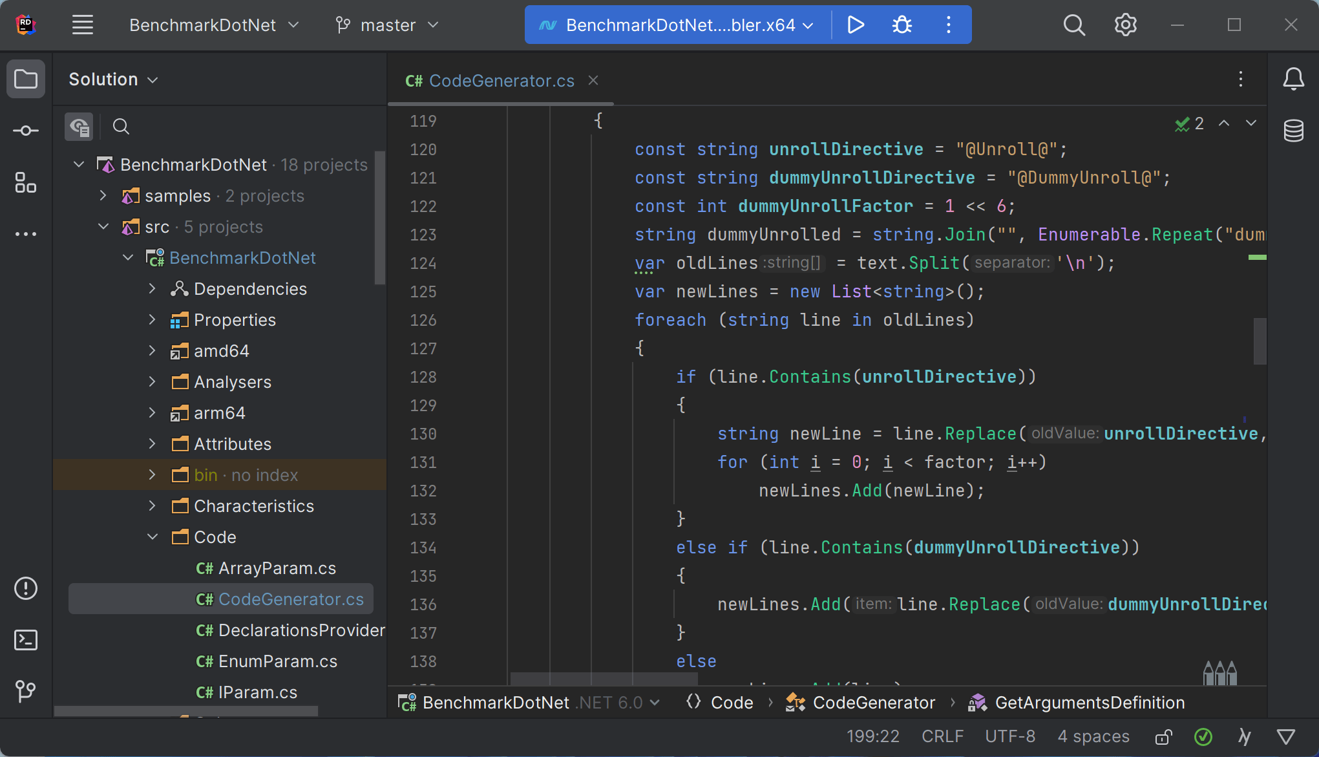Open the Terminal tool window

(x=25, y=640)
